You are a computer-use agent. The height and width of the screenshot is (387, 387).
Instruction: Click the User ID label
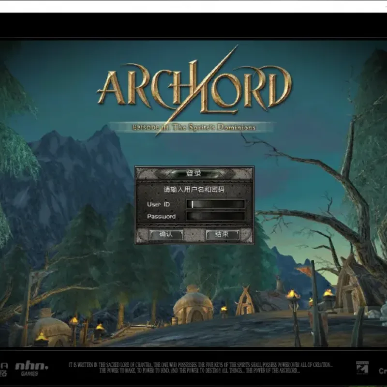coord(159,204)
